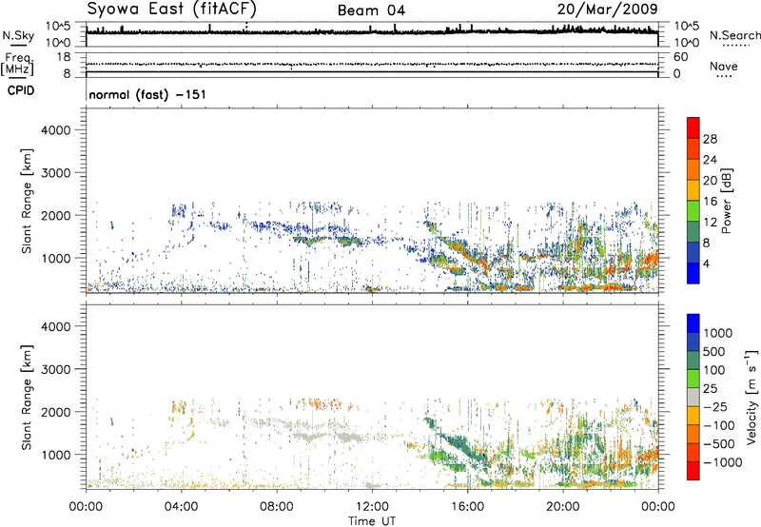
Task: Select the "4" Power colorbar label
Action: (x=706, y=263)
